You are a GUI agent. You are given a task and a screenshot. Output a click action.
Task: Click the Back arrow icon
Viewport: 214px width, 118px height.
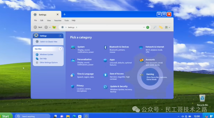[35, 27]
